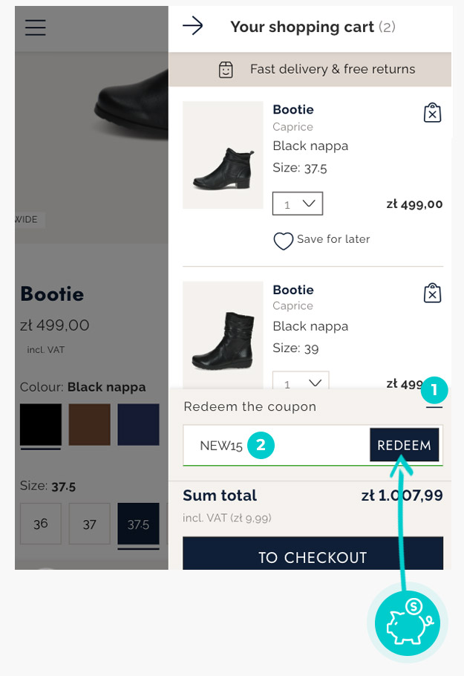Select size 36

coord(41,524)
